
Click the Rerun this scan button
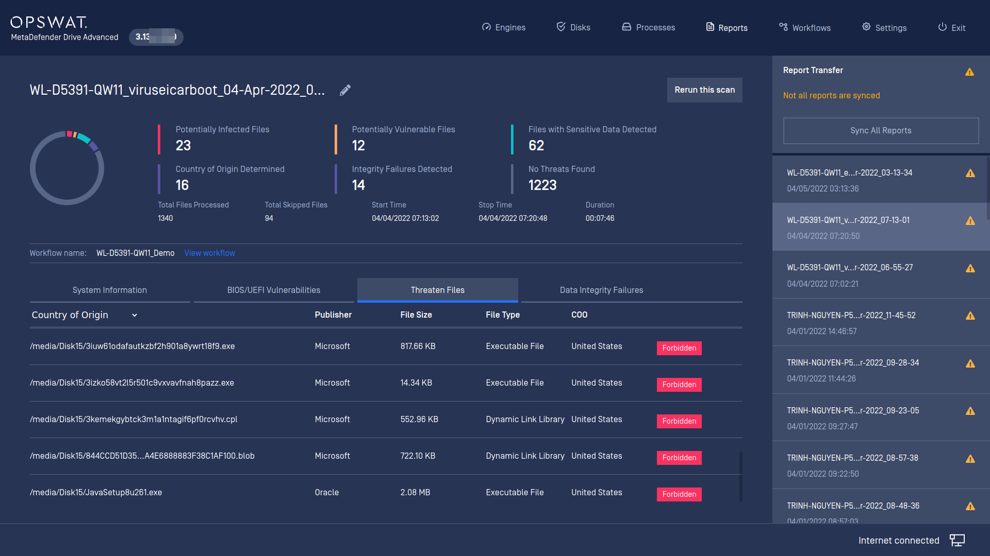pyautogui.click(x=705, y=90)
